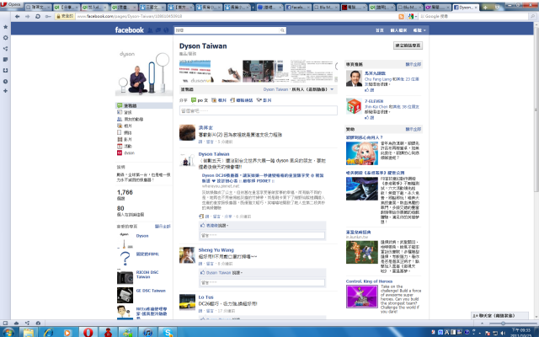Screen dimensions: 539x337
Task: Select the photo share option icon
Action: coord(214,100)
